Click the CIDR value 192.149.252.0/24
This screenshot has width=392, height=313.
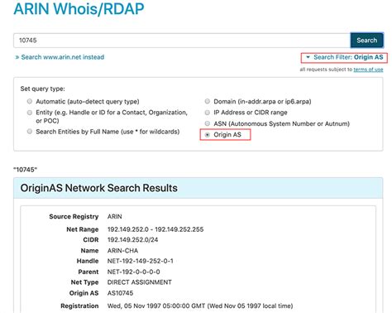pos(132,239)
